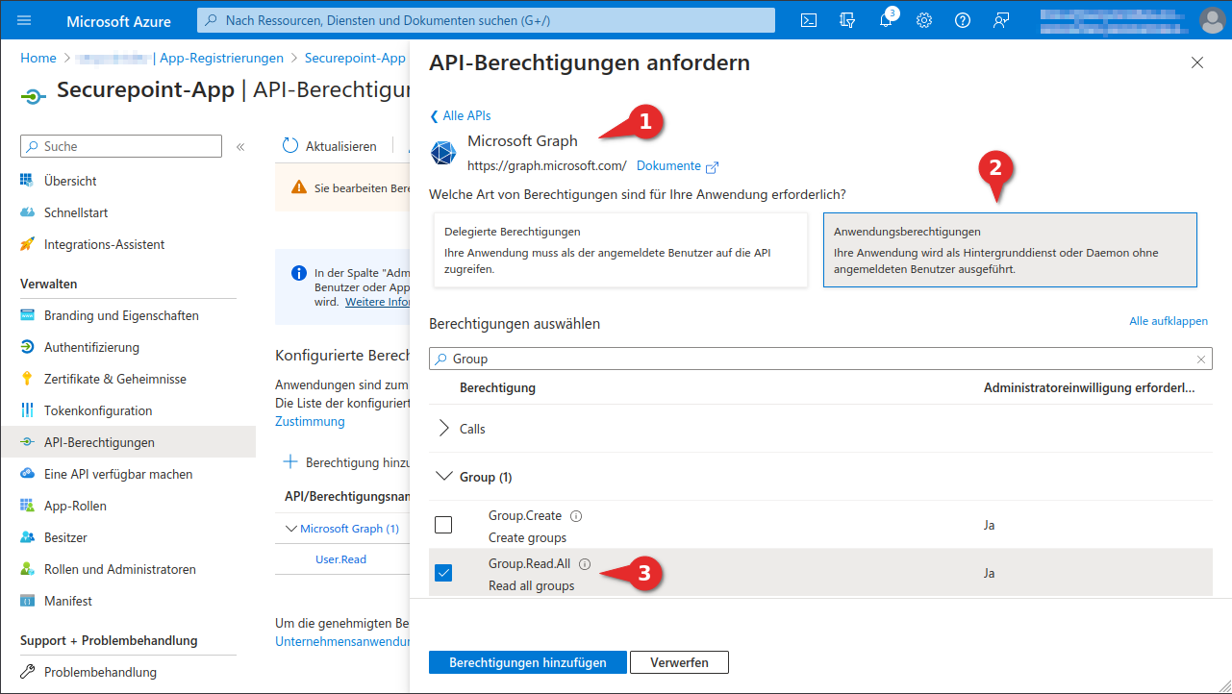
Task: Focus the permissions search field containing Group
Action: (x=820, y=359)
